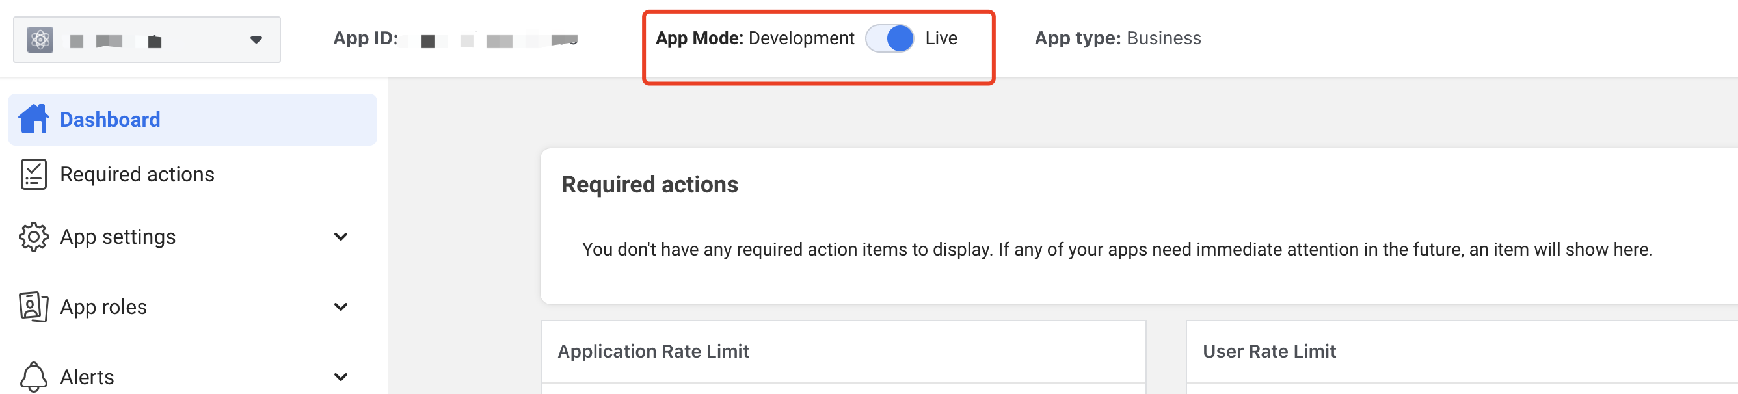Viewport: 1738px width, 394px height.
Task: Click the Development mode label
Action: 801,38
